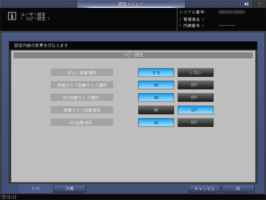Image resolution: width=266 pixels, height=200 pixels.
Task: Turn OFF ADF自動倍率
Action: [196, 123]
